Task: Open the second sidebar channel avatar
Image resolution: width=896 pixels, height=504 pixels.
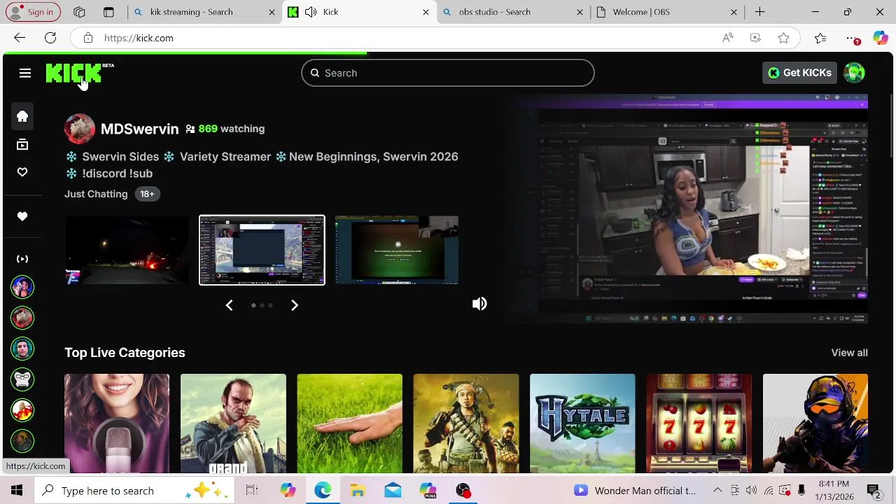Action: 22,318
